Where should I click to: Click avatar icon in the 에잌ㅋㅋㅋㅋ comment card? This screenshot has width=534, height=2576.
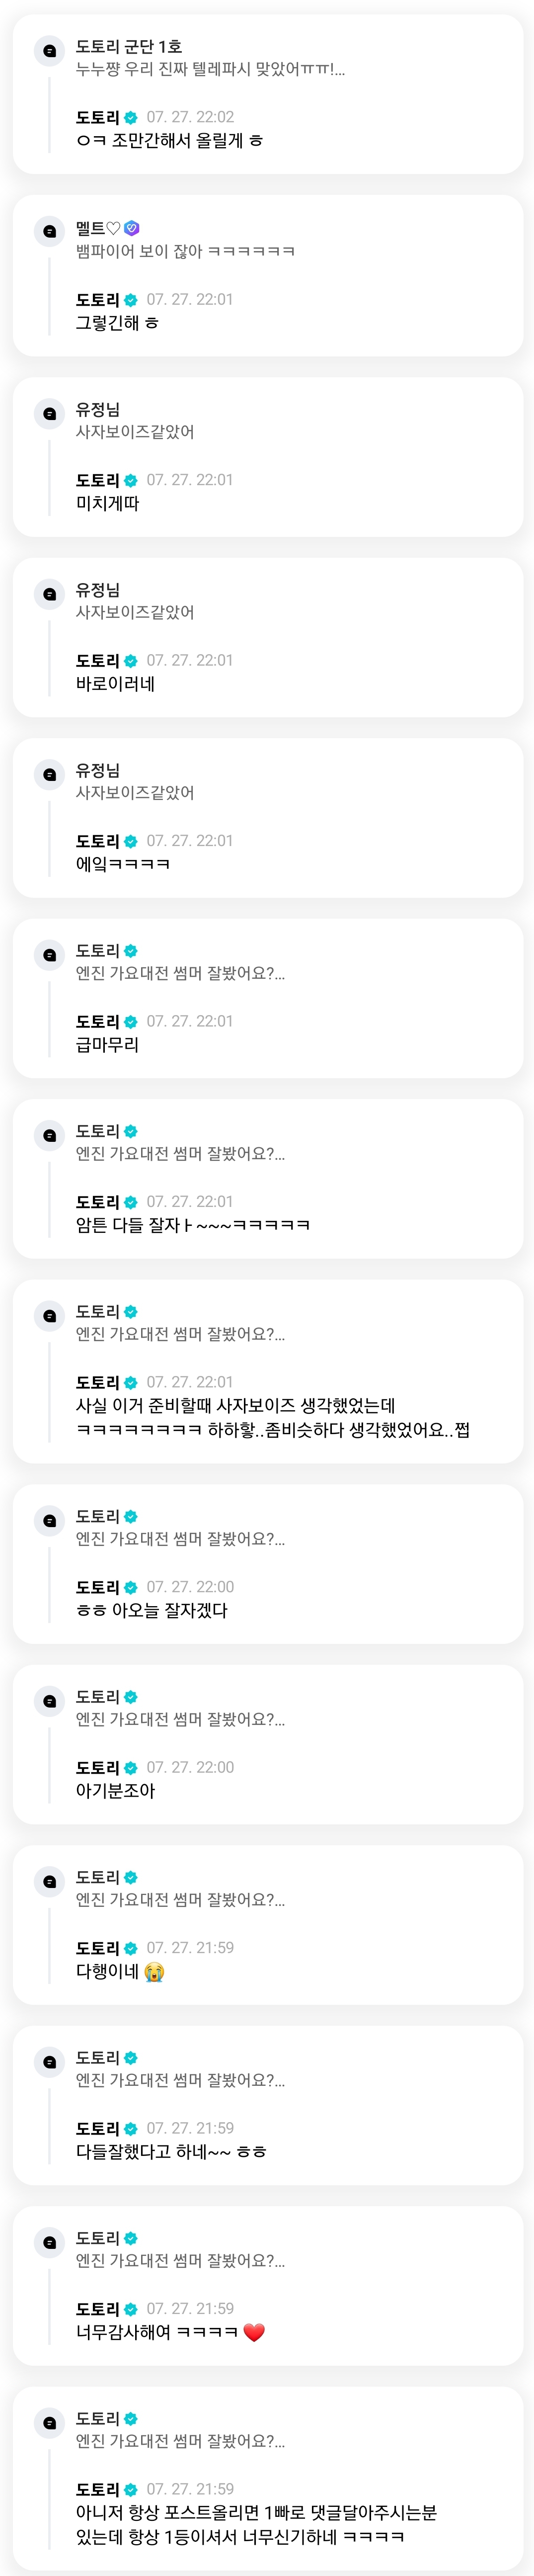[x=49, y=774]
